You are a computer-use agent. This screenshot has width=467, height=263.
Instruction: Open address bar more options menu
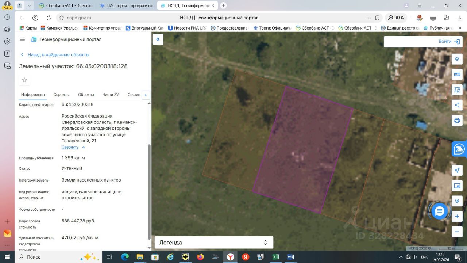coord(369,18)
